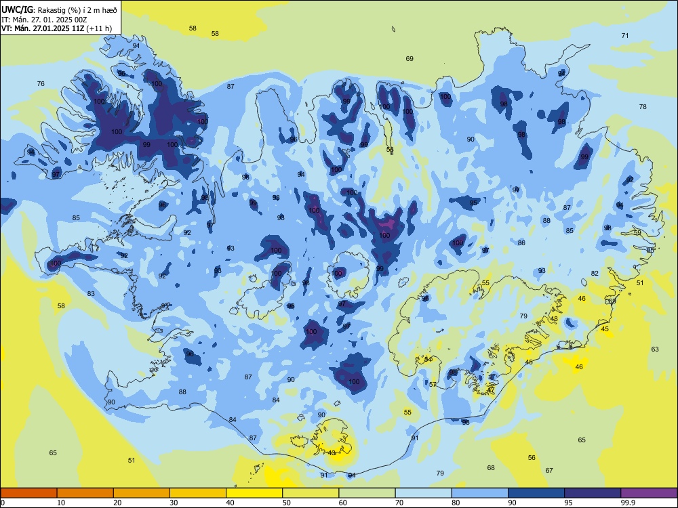Screen dimensions: 678x508
Task: Click the map title 'UWC/IG: Rakastig (%) í 2 m hæð'
Action: click(59, 10)
